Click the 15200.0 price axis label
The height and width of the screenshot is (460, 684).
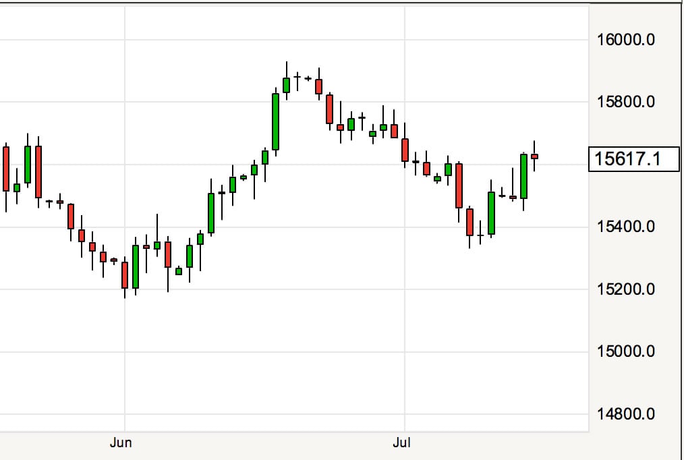[626, 289]
